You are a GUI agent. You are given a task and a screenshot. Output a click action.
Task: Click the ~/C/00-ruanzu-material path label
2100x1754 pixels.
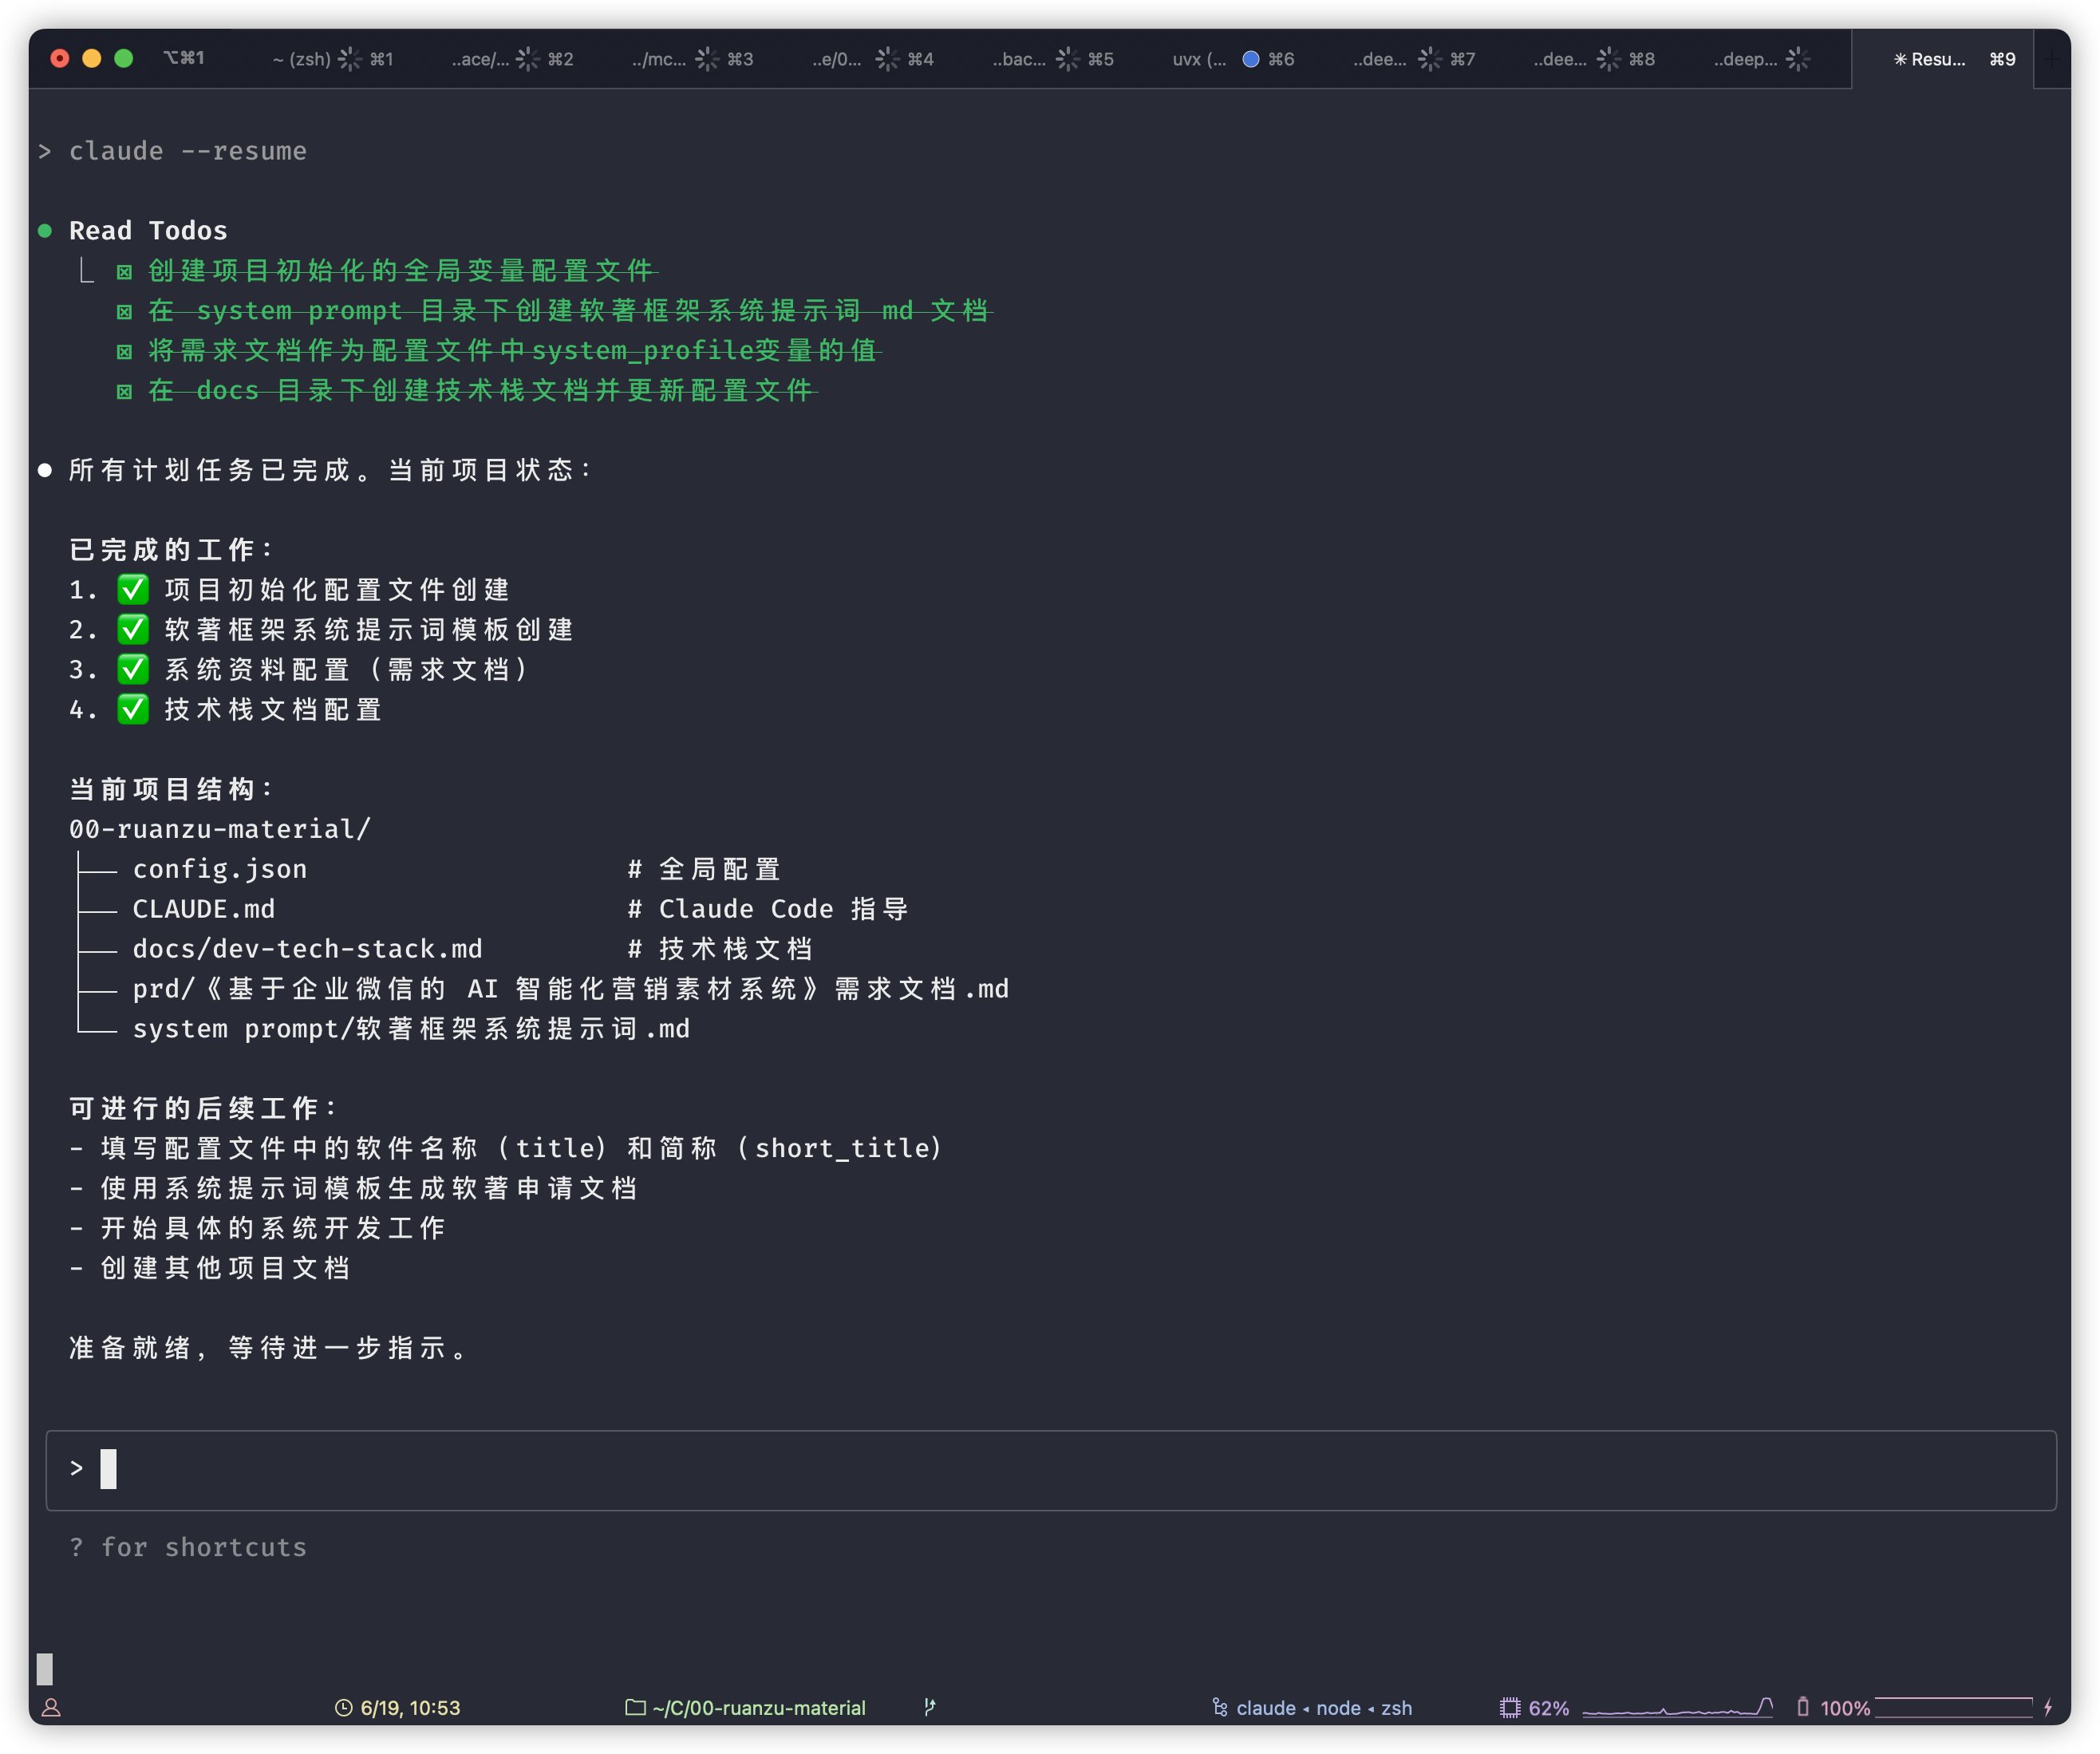[x=759, y=1708]
